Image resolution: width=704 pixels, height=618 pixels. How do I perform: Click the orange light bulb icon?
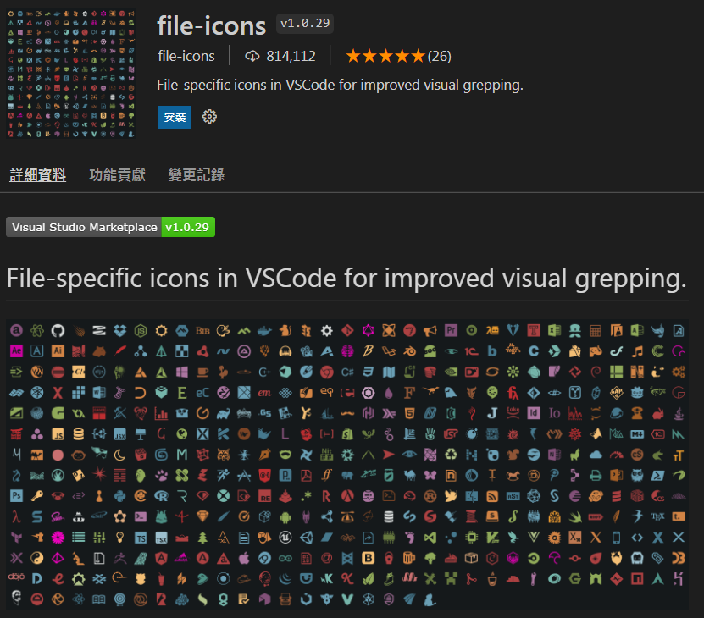[119, 538]
